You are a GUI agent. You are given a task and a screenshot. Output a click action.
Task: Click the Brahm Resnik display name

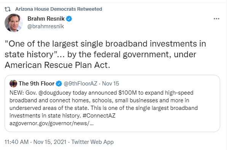coord(46,19)
